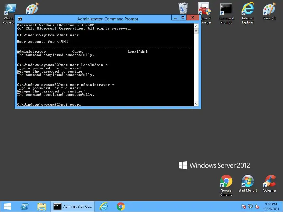Maximize the Command Prompt window
Image resolution: width=283 pixels, height=212 pixels.
click(183, 17)
